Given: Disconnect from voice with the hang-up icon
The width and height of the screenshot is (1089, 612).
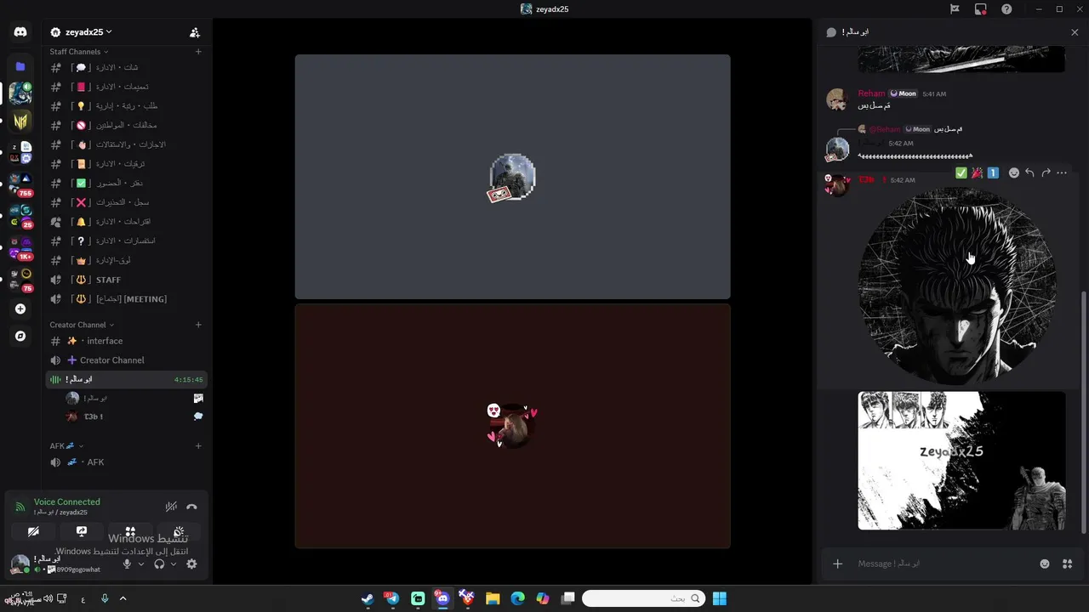Looking at the screenshot, I should pyautogui.click(x=191, y=507).
